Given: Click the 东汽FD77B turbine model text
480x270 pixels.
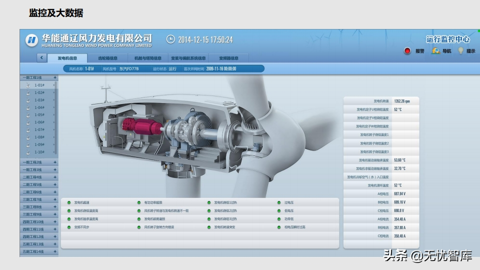Looking at the screenshot, I should (129, 69).
